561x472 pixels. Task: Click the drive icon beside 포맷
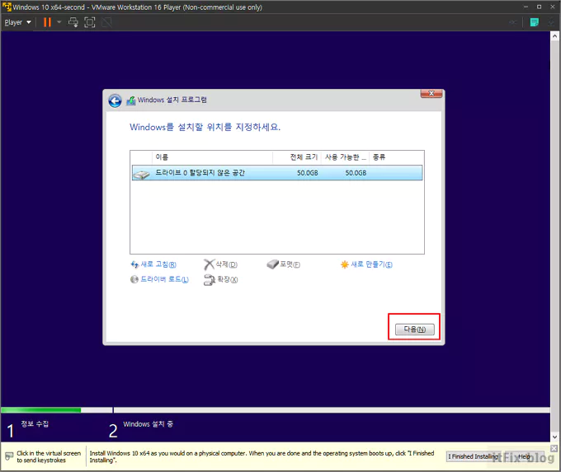point(272,264)
